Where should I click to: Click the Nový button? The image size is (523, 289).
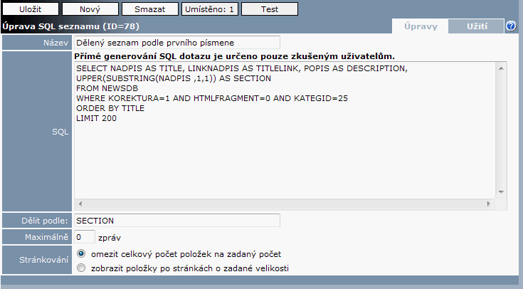[x=89, y=9]
